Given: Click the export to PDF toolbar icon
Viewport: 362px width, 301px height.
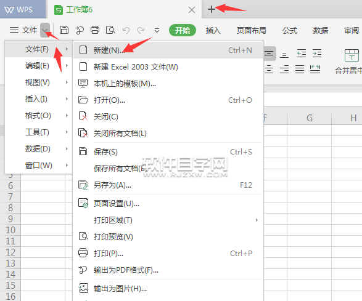Looking at the screenshot, I should (80, 30).
